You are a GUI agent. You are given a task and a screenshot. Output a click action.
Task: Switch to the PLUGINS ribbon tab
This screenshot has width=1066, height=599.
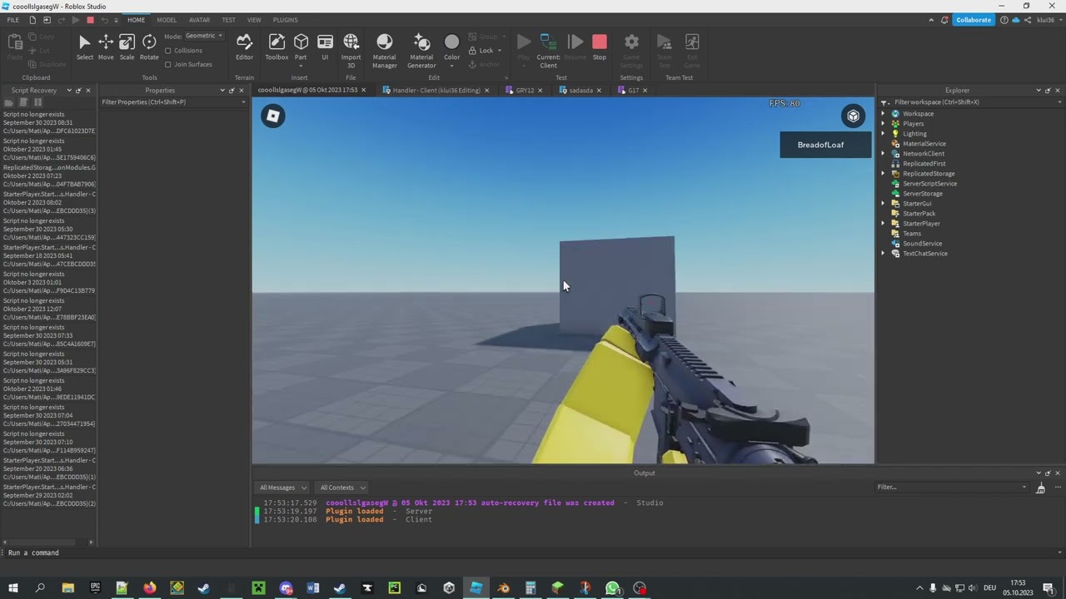285,20
